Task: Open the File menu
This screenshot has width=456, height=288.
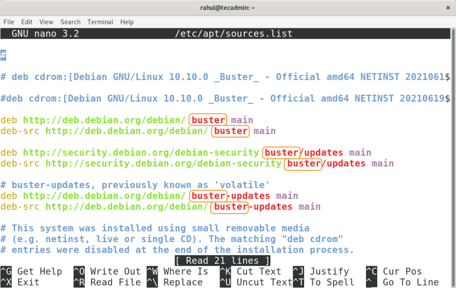Action: (9, 22)
